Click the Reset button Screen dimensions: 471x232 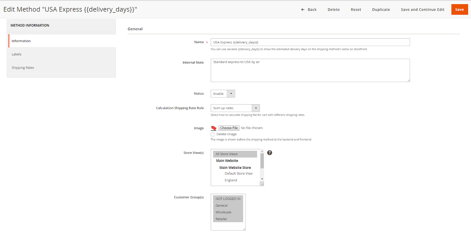point(356,10)
